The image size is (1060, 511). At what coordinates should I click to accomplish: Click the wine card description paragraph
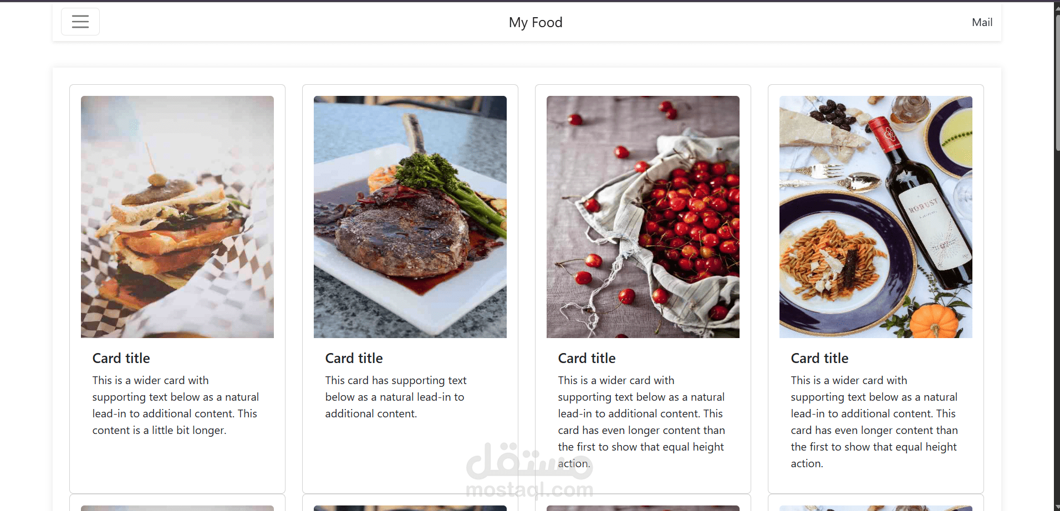pos(875,422)
